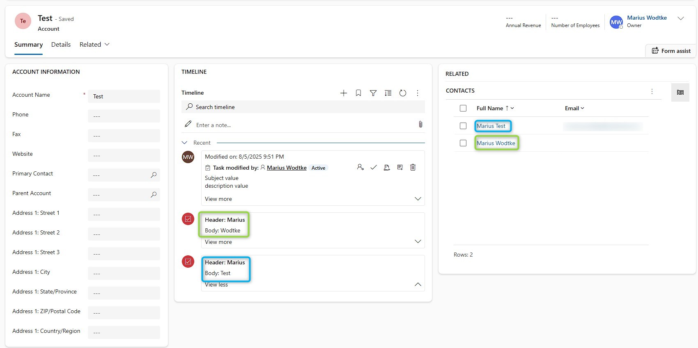Screen dimensions: 698x348
Task: Toggle the select-all contacts checkbox
Action: 463,108
